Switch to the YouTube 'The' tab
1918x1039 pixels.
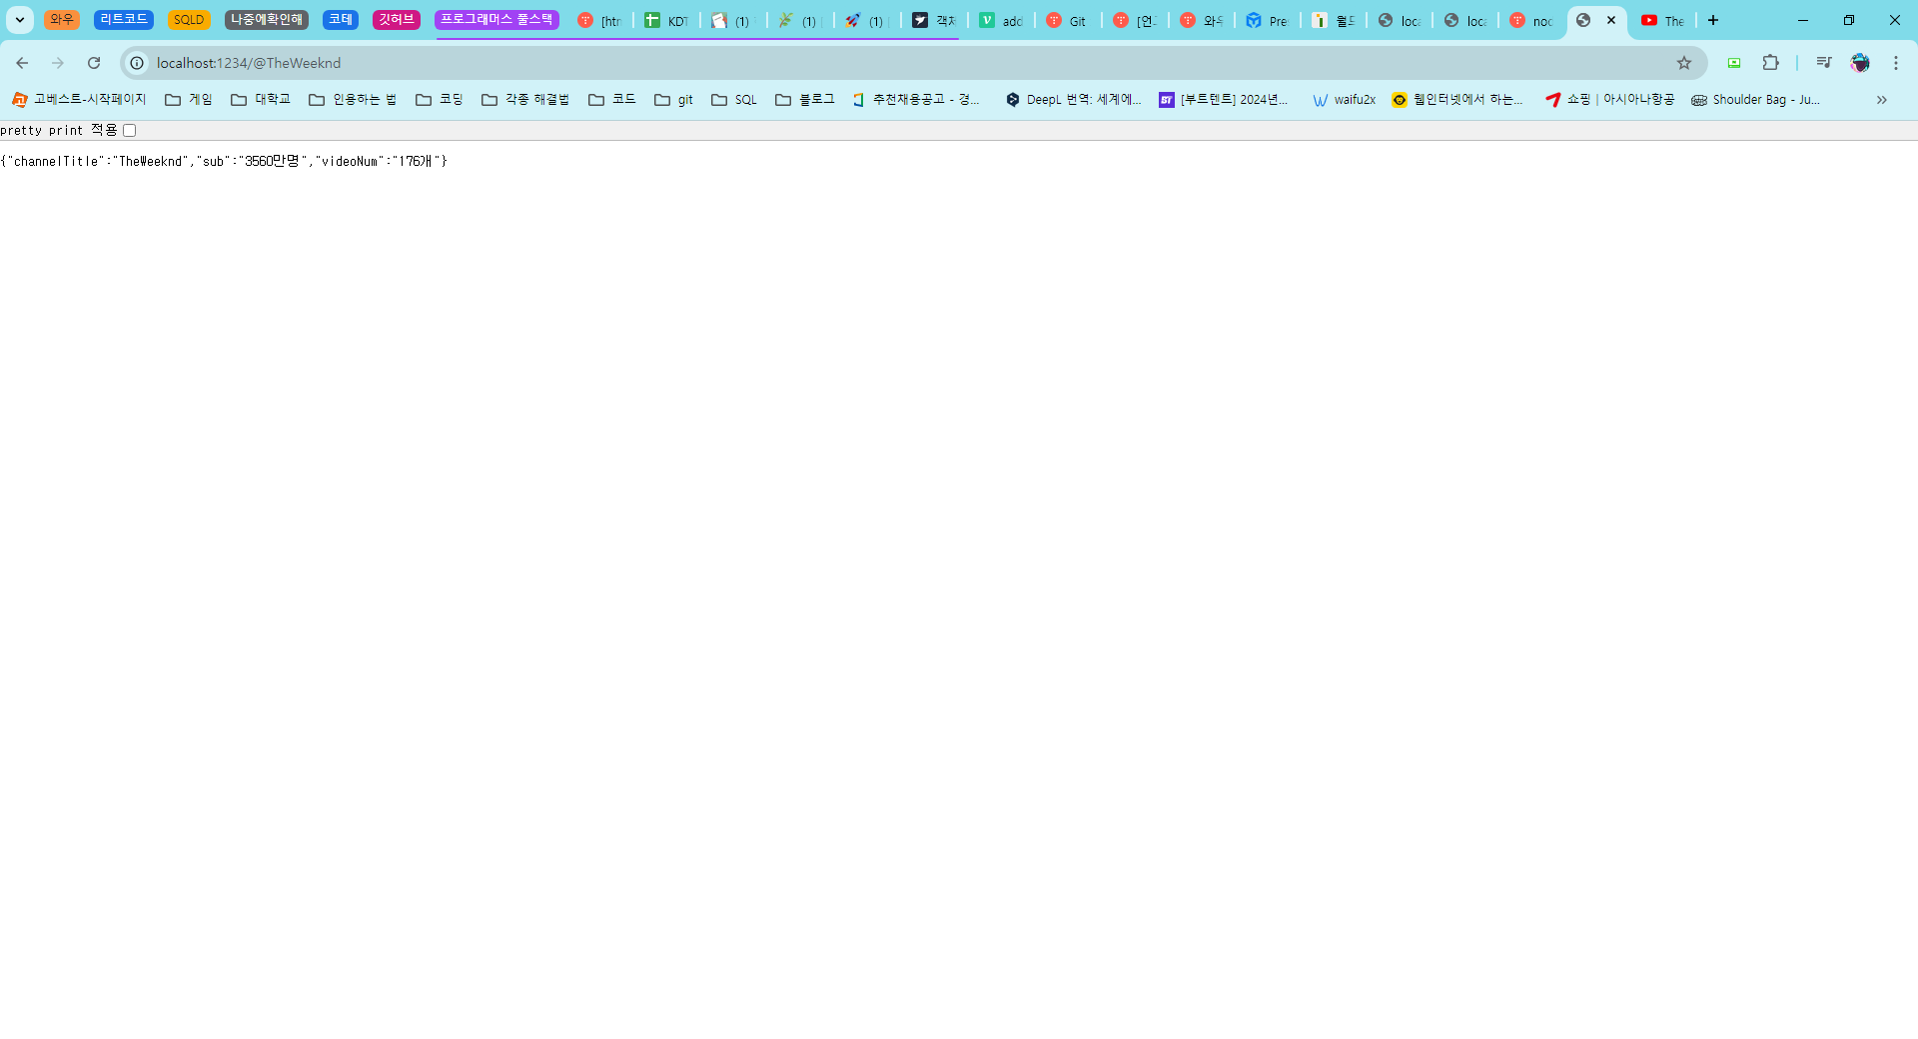tap(1663, 20)
